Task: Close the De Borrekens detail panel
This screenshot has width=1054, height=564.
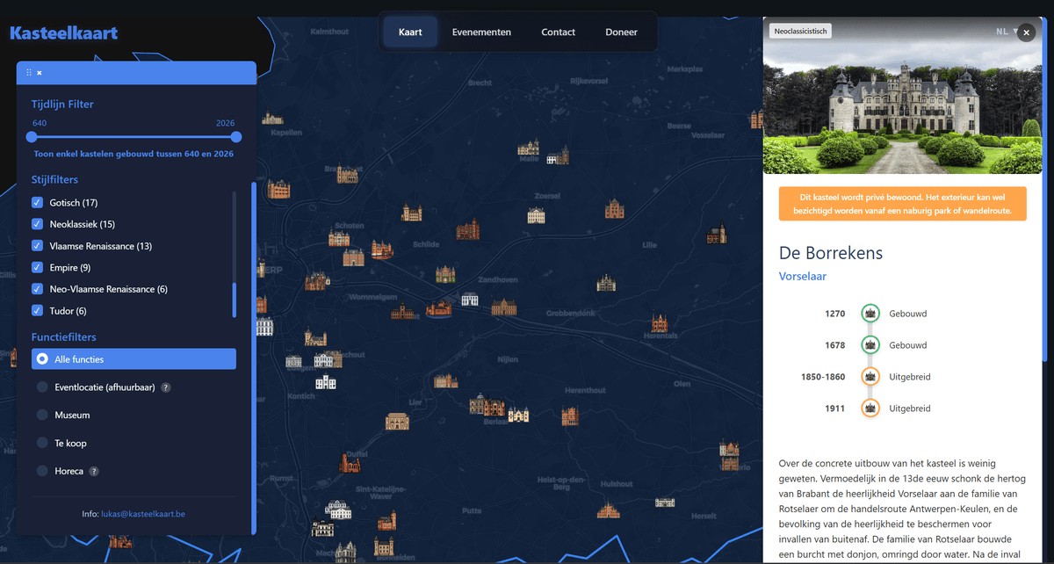Action: tap(1026, 33)
